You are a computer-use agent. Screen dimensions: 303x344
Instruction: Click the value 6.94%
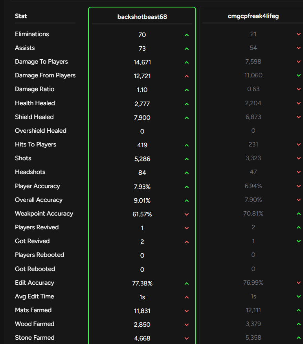[x=253, y=186]
